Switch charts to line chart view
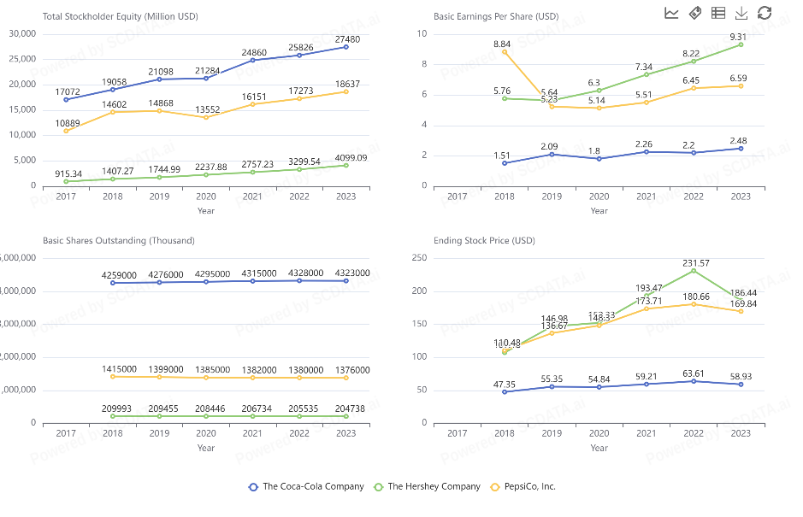This screenshot has width=803, height=517. click(672, 13)
